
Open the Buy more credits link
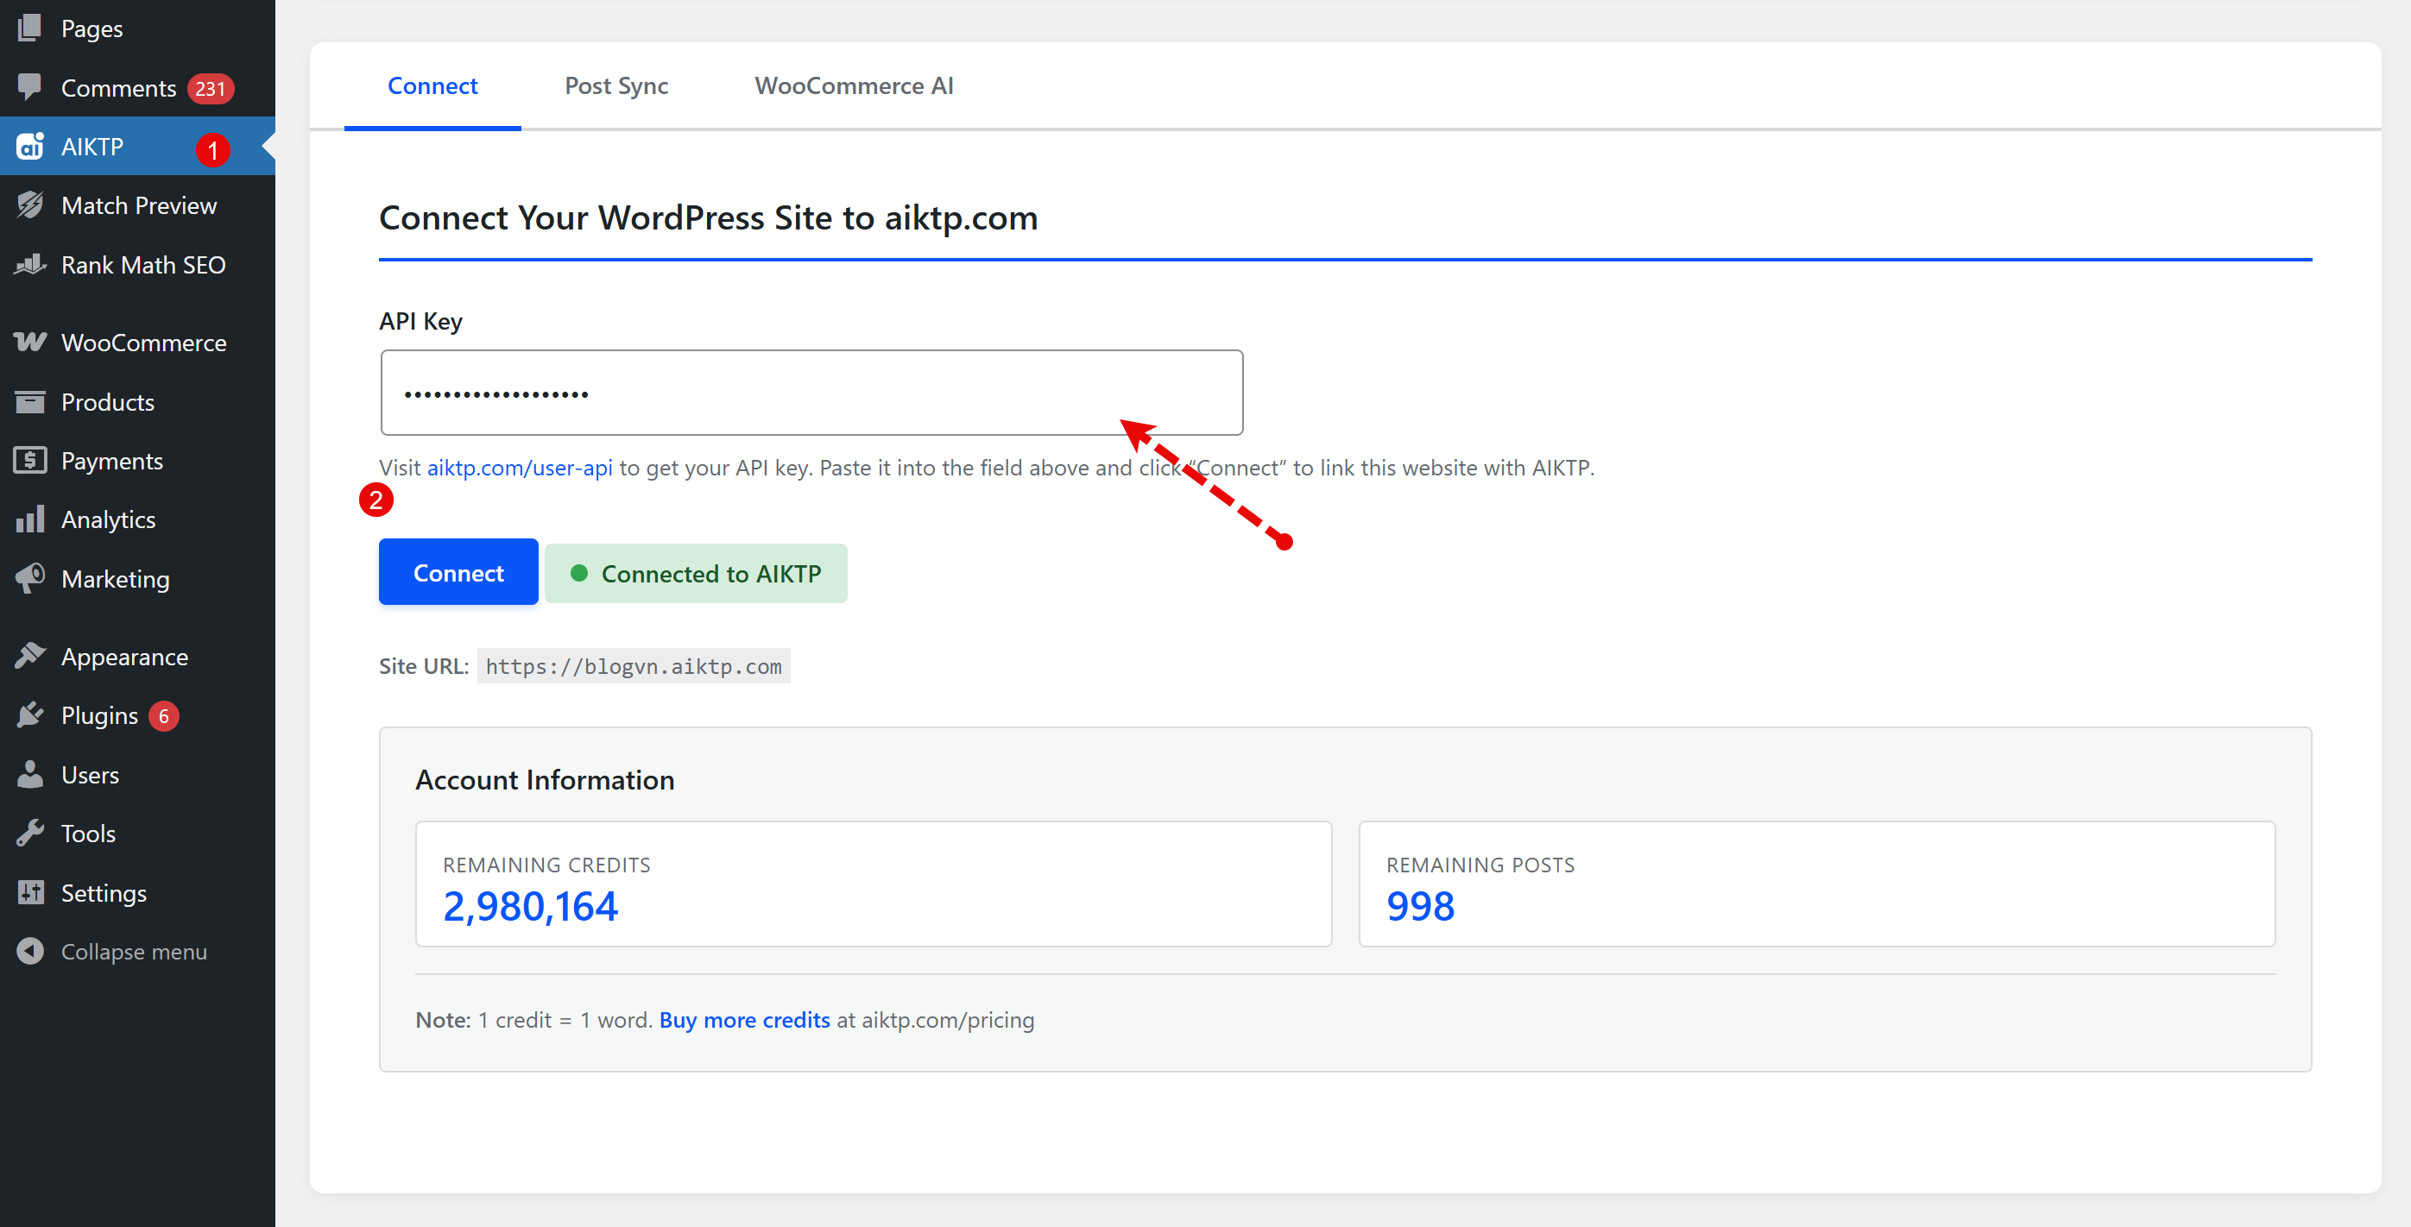tap(744, 1019)
